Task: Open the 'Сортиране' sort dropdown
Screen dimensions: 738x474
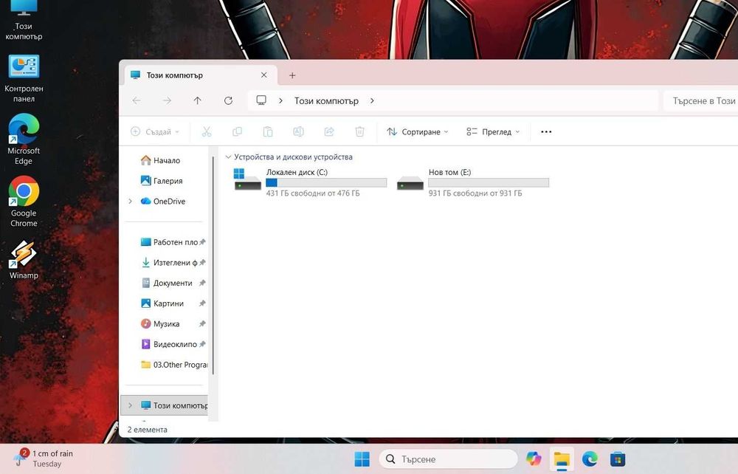Action: (x=418, y=132)
